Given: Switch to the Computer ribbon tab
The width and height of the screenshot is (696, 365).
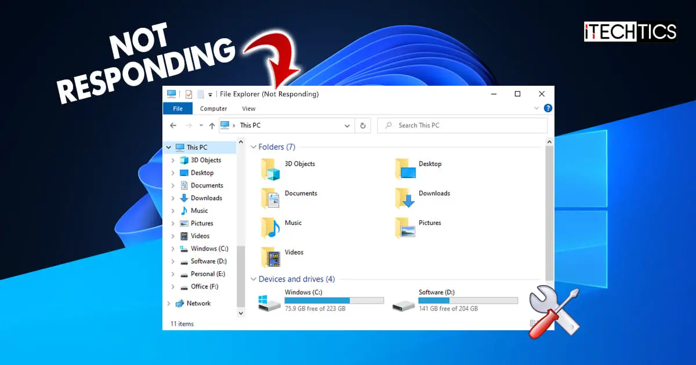Looking at the screenshot, I should pyautogui.click(x=213, y=108).
